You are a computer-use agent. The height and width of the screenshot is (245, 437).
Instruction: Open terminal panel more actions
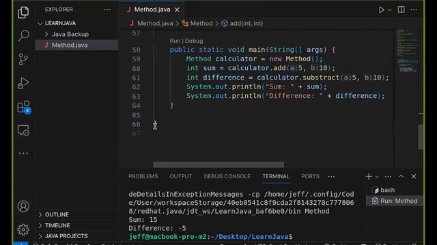pyautogui.click(x=388, y=177)
